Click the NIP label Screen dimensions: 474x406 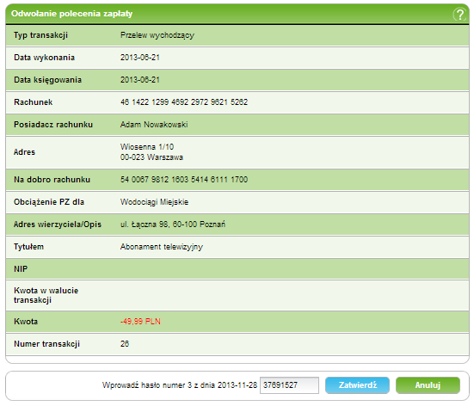click(x=21, y=269)
